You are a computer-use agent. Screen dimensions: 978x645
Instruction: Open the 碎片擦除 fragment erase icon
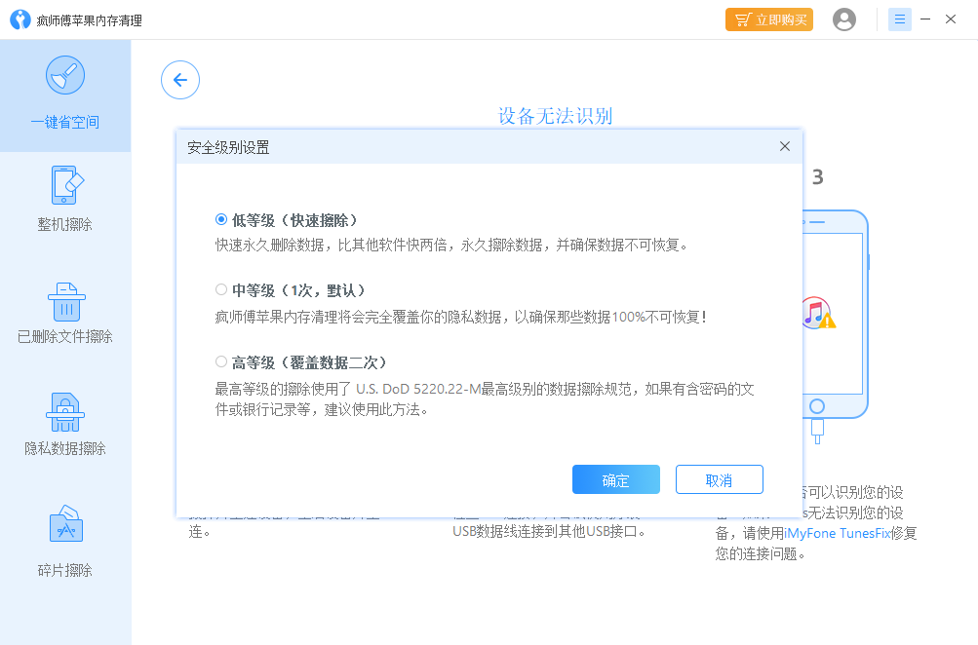(x=65, y=523)
